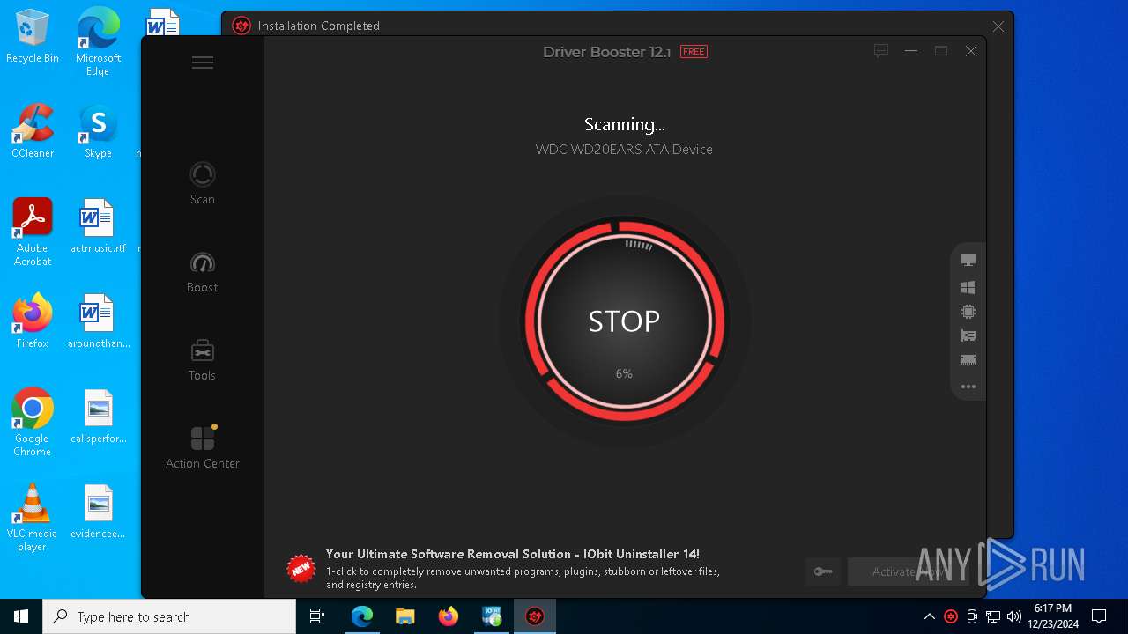Click the Installation Completed window logo

(x=241, y=26)
